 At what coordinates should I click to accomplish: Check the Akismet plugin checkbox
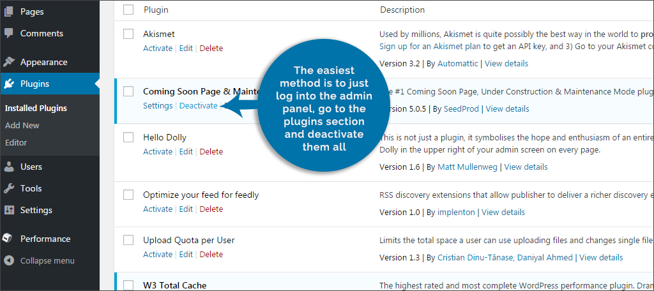pos(128,34)
